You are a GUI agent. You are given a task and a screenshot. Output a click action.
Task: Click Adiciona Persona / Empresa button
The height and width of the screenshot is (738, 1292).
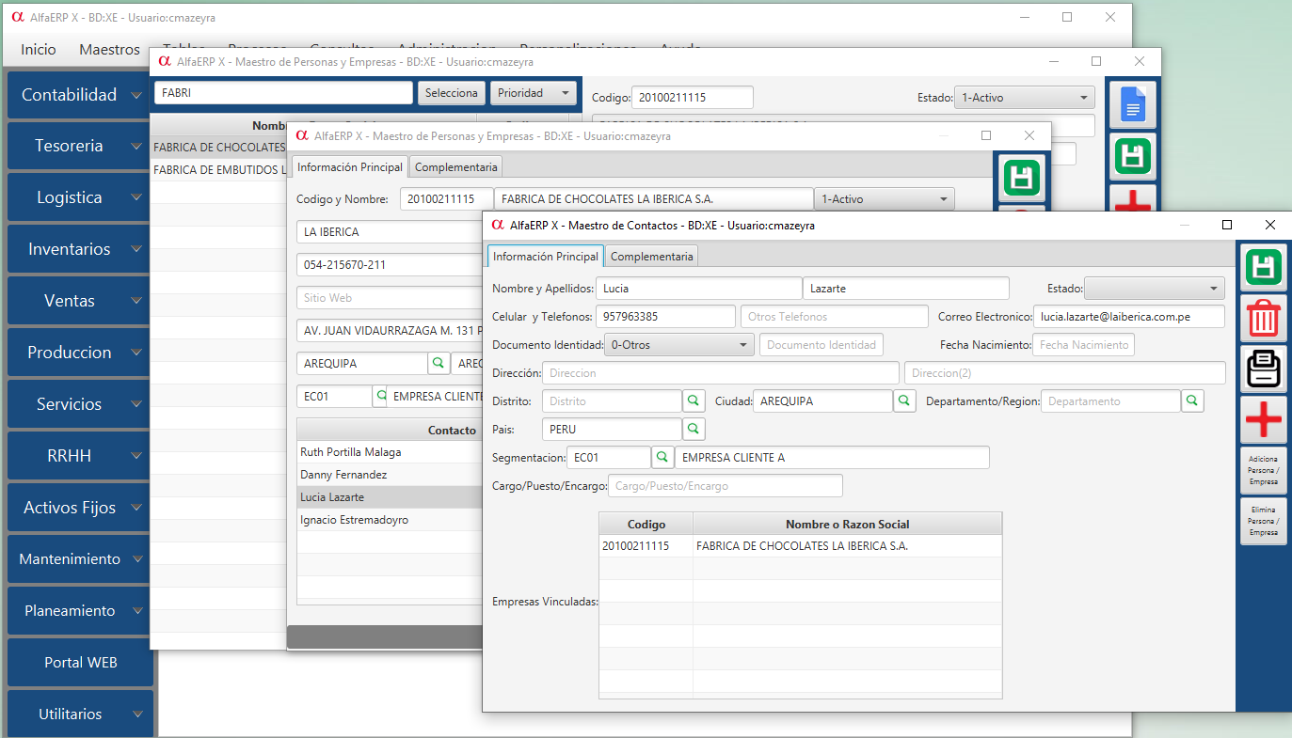[x=1263, y=470]
